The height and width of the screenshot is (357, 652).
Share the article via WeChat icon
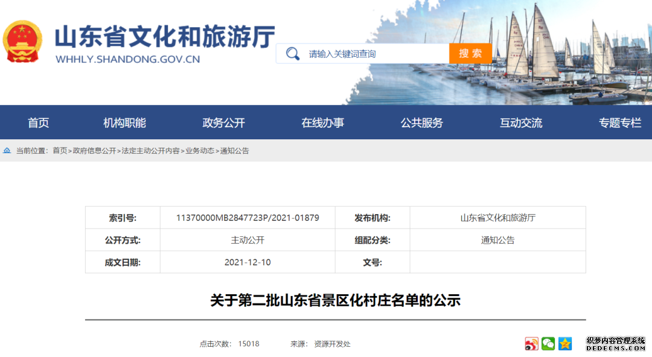click(548, 344)
